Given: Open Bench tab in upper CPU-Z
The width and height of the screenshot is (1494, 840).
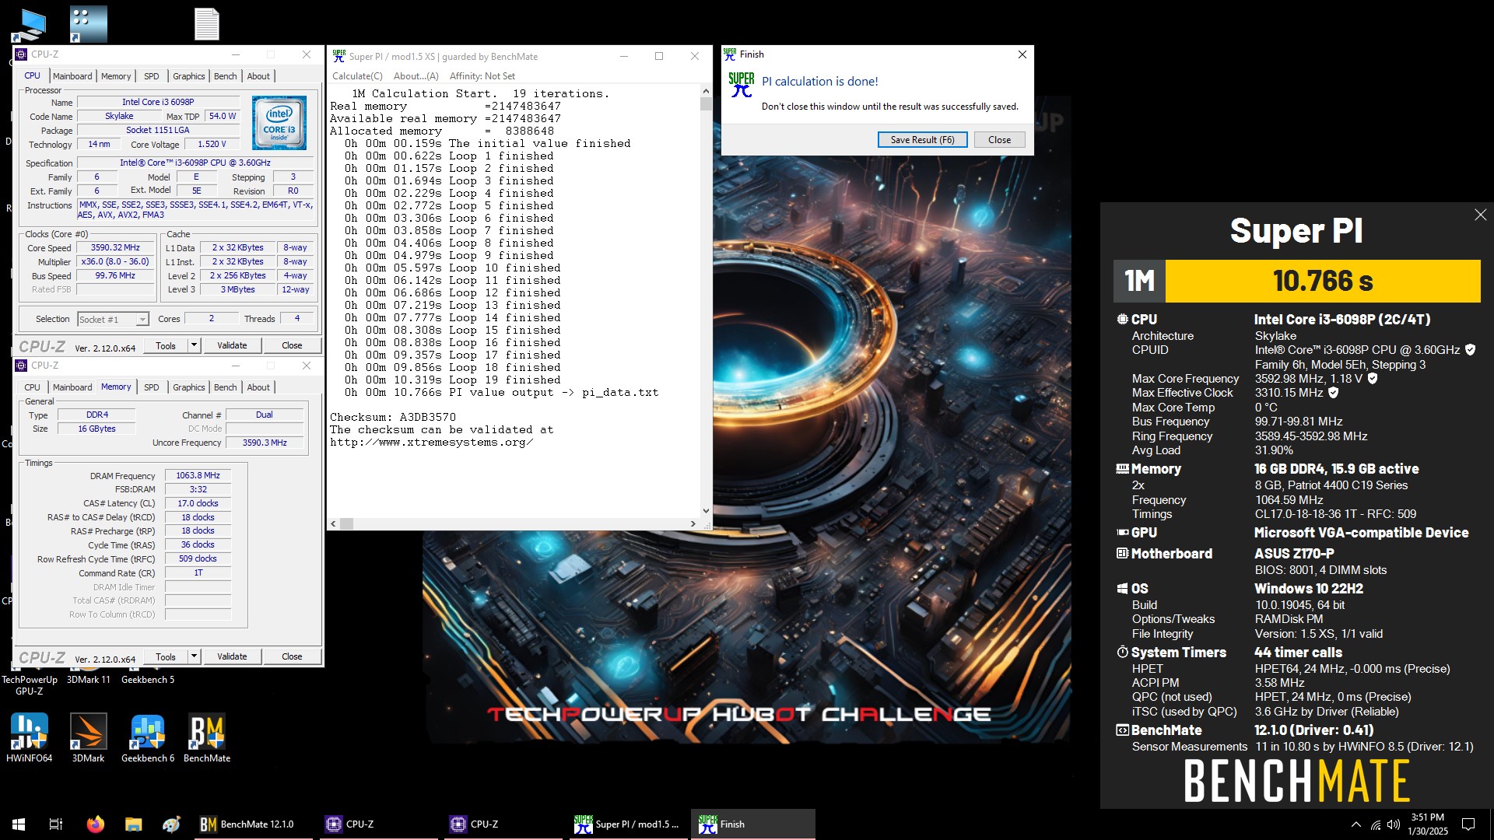Looking at the screenshot, I should 225,76.
